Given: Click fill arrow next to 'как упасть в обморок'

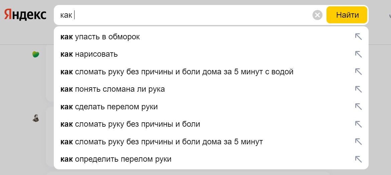Looking at the screenshot, I should coord(358,37).
